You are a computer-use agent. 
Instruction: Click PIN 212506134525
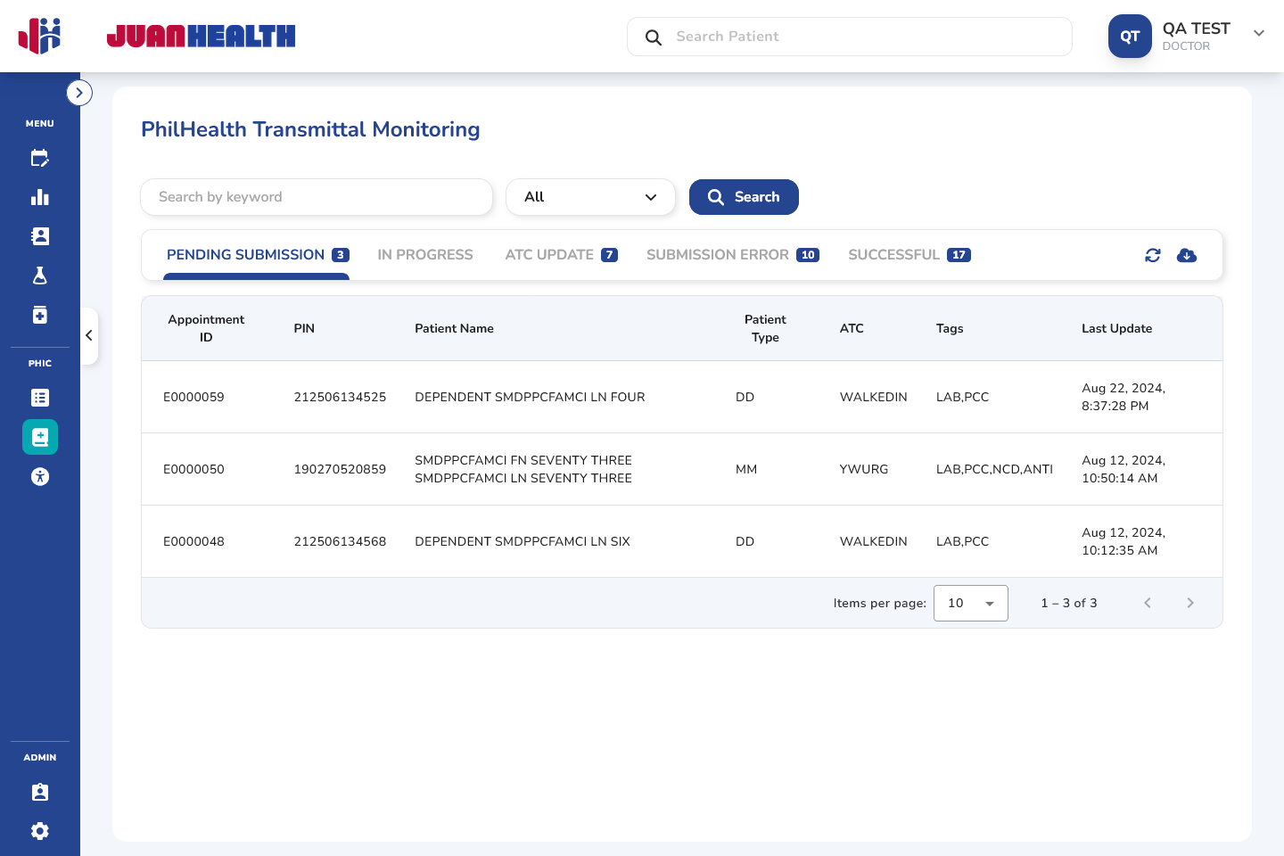point(340,397)
